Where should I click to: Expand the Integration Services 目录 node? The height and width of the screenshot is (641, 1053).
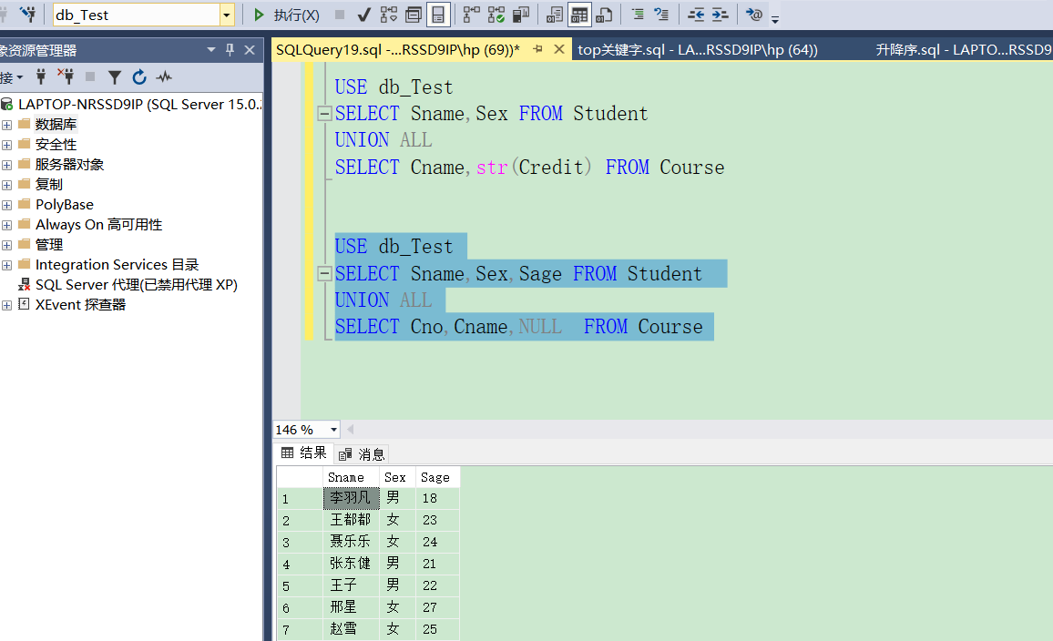click(x=6, y=265)
